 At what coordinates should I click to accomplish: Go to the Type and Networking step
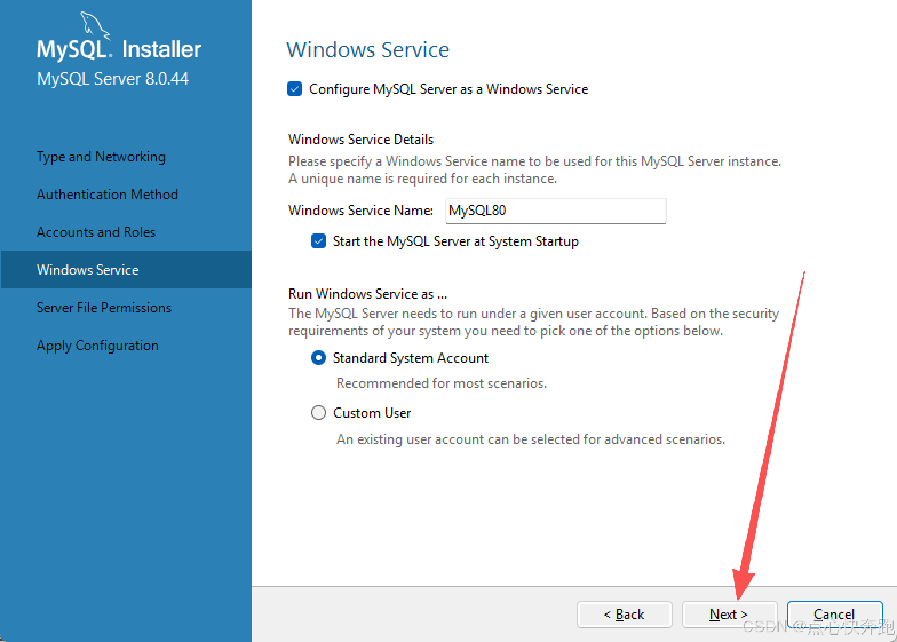click(101, 157)
